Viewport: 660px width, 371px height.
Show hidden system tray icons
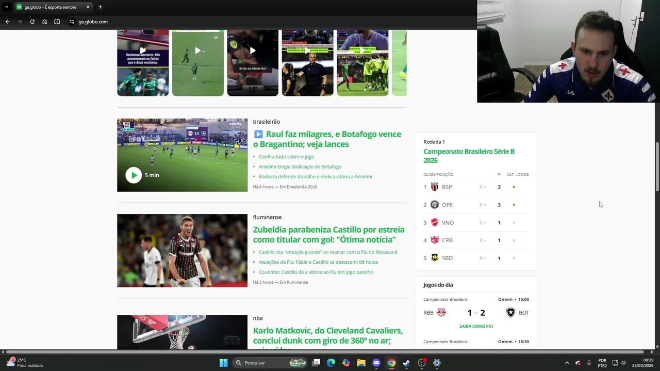point(567,363)
